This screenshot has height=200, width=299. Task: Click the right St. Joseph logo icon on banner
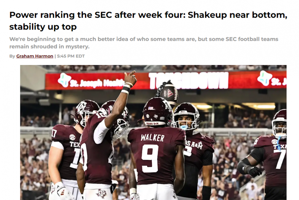265,78
